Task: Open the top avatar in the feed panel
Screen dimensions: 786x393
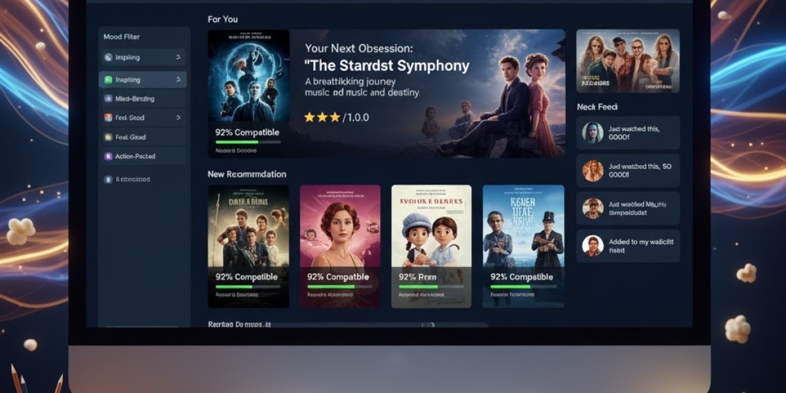Action: pyautogui.click(x=593, y=133)
